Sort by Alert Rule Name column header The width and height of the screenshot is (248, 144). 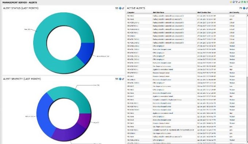pos(158,12)
